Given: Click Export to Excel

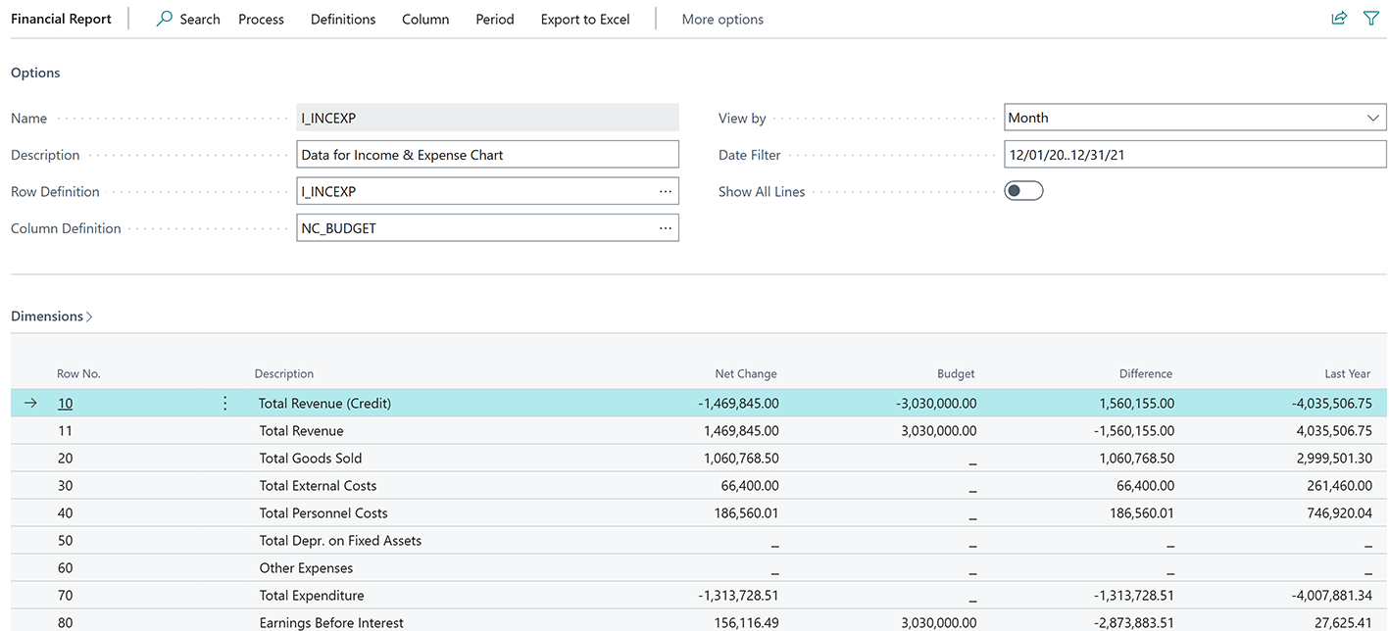Looking at the screenshot, I should (x=584, y=19).
